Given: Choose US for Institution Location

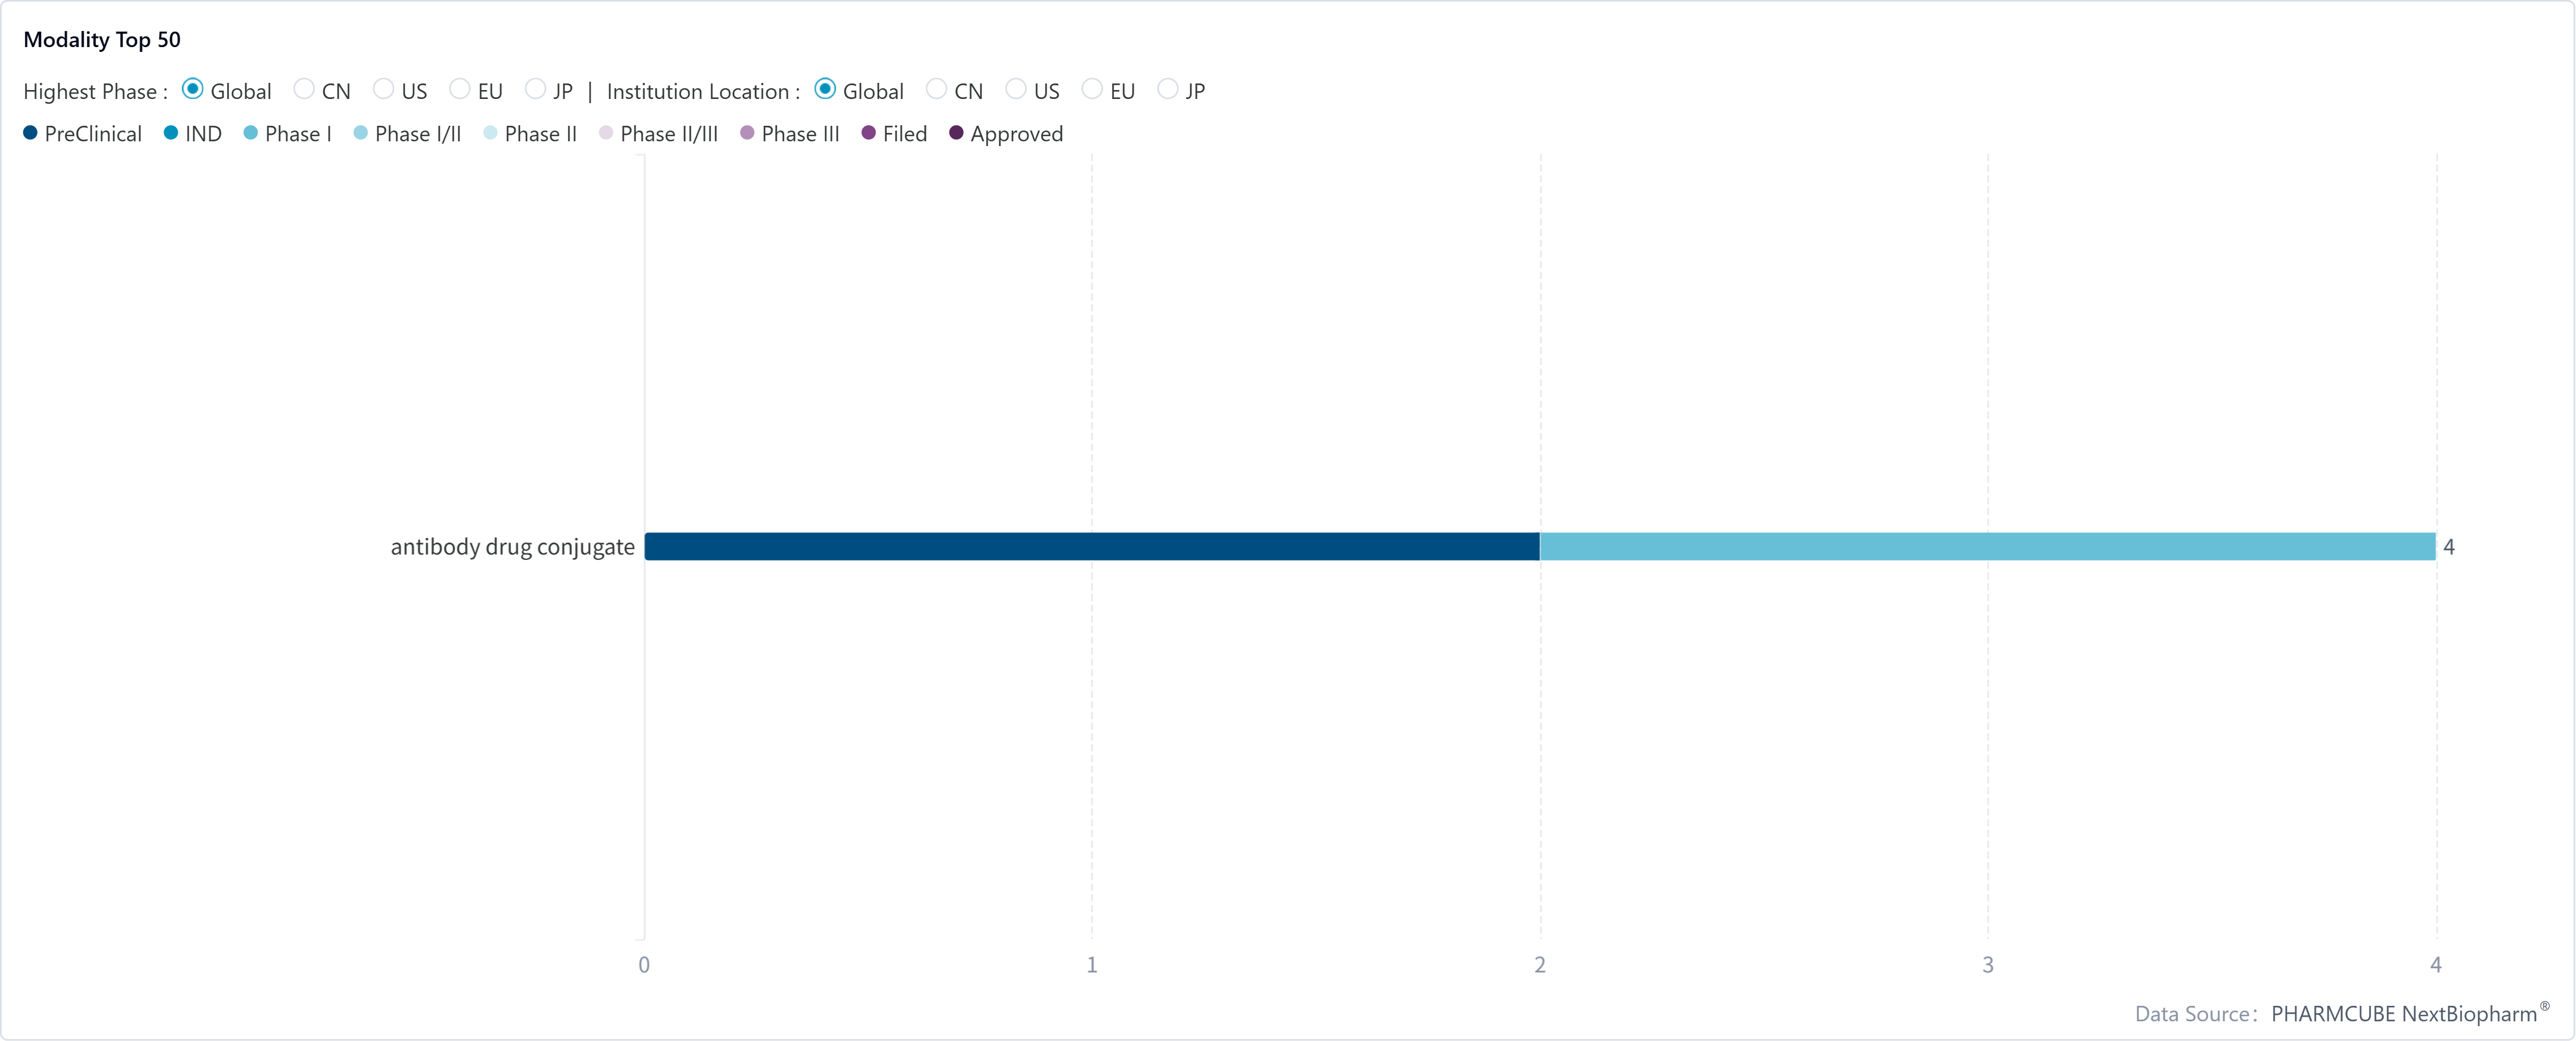Looking at the screenshot, I should (1016, 90).
